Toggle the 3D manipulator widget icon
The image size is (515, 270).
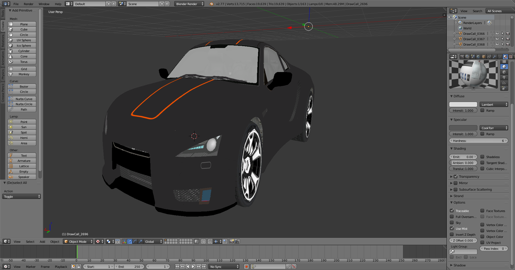pos(124,241)
